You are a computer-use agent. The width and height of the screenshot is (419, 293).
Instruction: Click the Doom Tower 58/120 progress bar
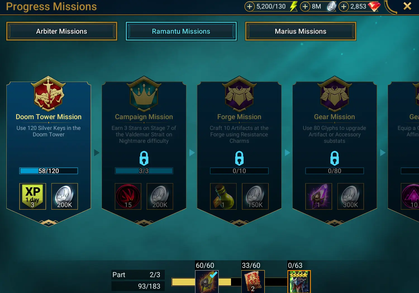point(49,171)
